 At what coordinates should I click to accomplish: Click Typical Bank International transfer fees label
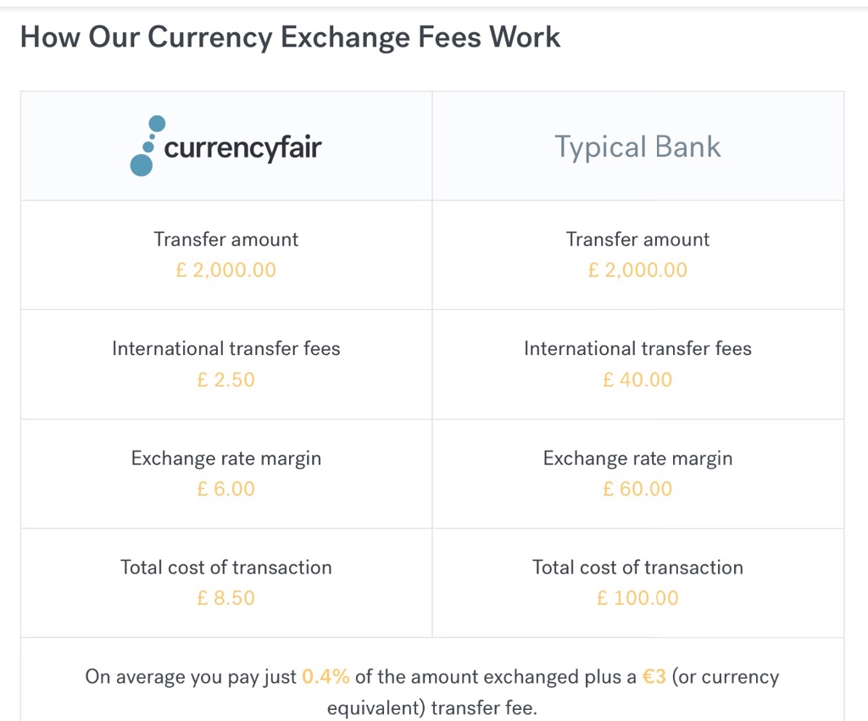[x=637, y=348]
